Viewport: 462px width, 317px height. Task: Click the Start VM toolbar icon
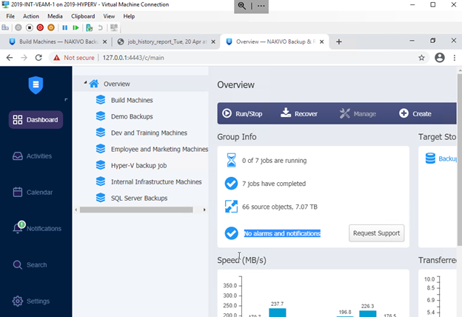pyautogui.click(x=19, y=27)
